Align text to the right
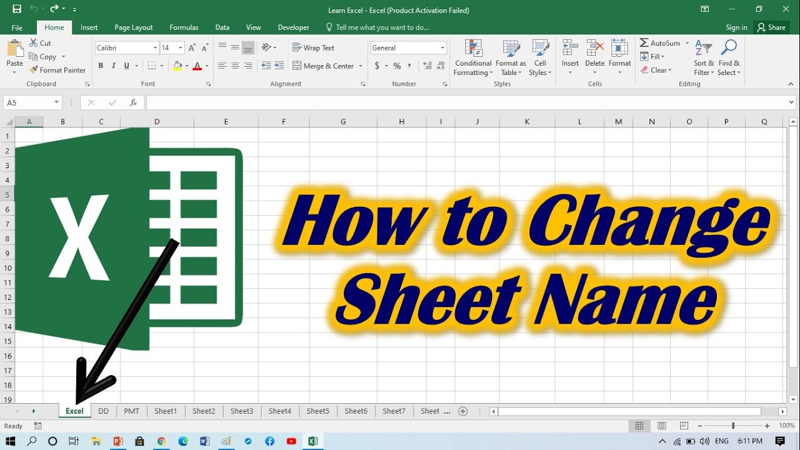Viewport: 800px width, 450px height. pyautogui.click(x=248, y=66)
